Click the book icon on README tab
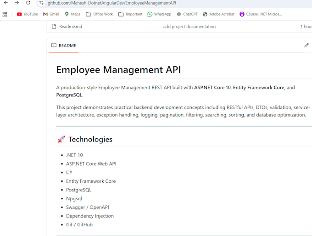Image resolution: width=312 pixels, height=236 pixels. (54, 45)
